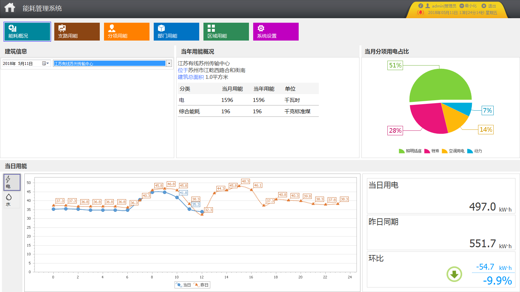Click the red alarm bell icon

[x=421, y=12]
